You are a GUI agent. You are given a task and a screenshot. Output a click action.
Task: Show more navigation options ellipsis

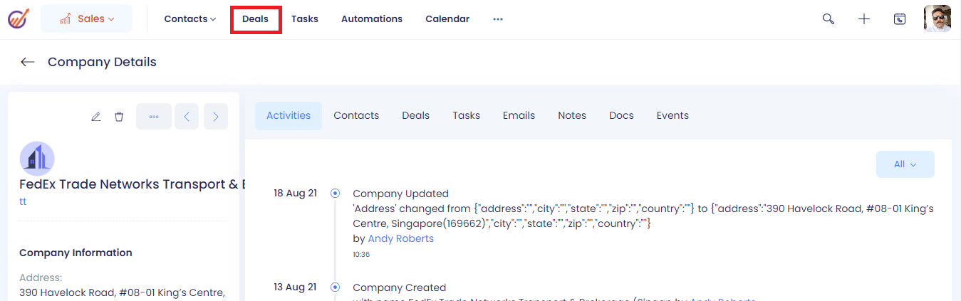(x=498, y=19)
